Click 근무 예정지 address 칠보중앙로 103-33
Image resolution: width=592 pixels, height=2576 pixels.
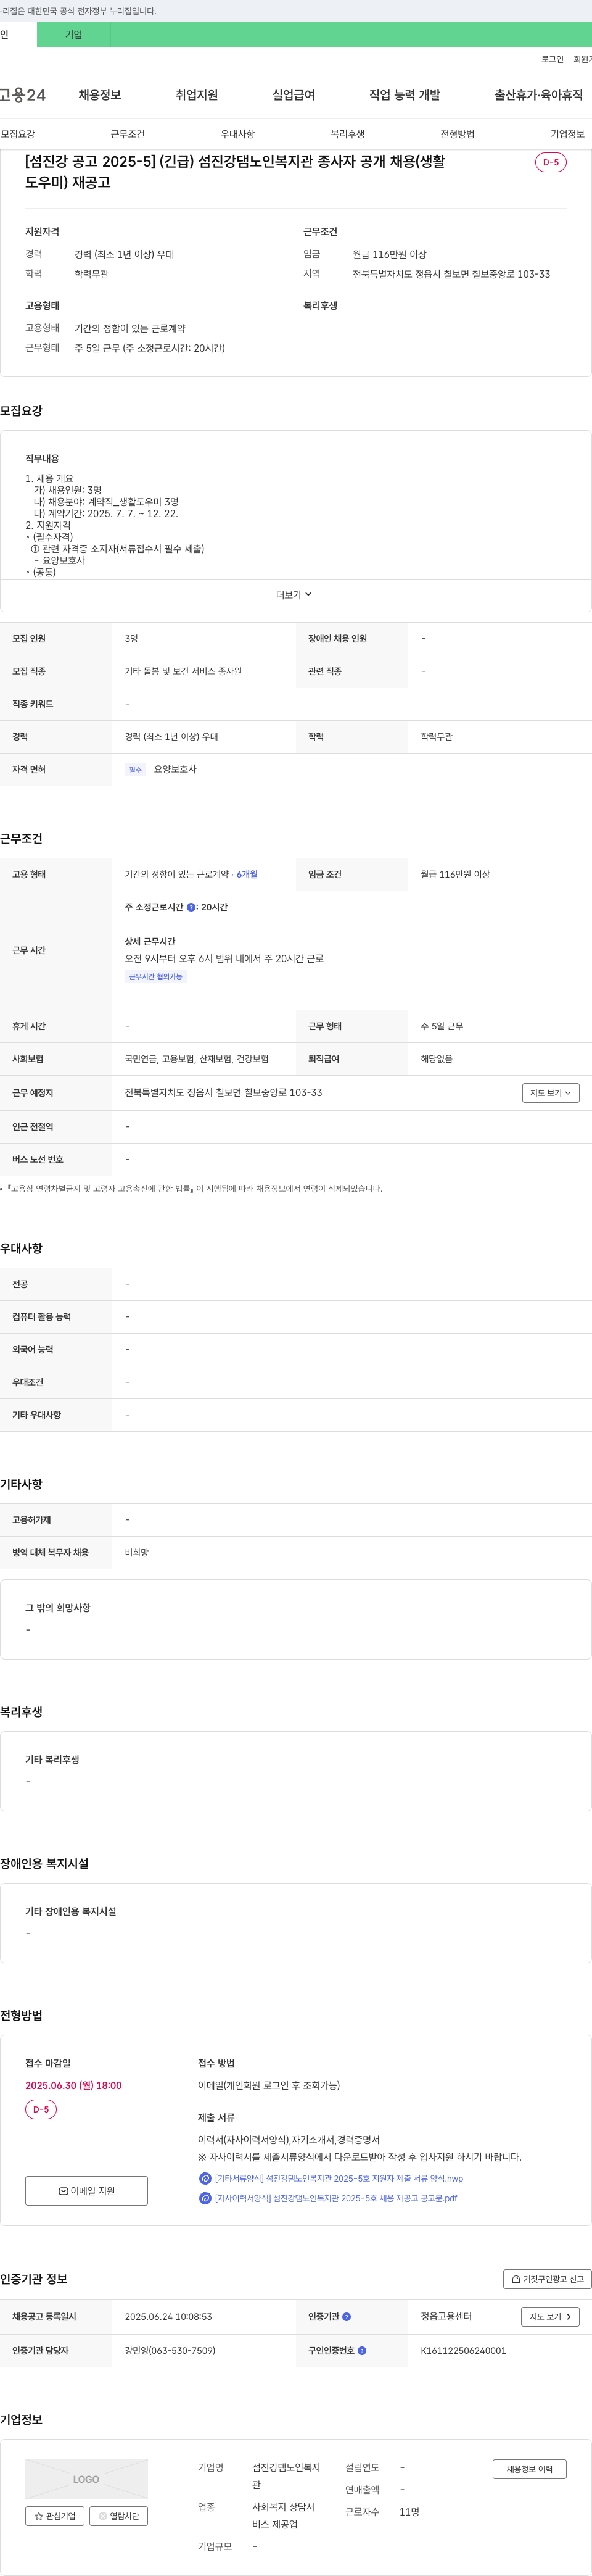click(223, 1093)
